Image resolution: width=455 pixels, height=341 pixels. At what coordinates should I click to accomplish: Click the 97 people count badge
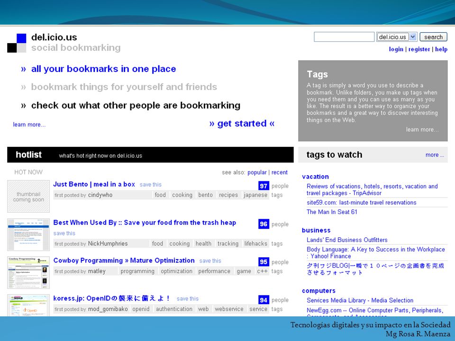pos(264,186)
